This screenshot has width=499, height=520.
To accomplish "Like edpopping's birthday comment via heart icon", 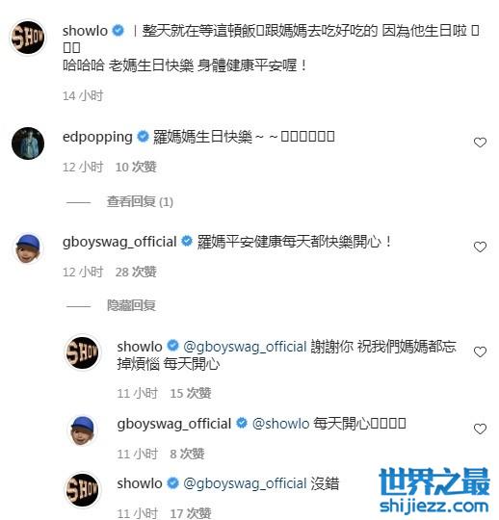I will (480, 143).
